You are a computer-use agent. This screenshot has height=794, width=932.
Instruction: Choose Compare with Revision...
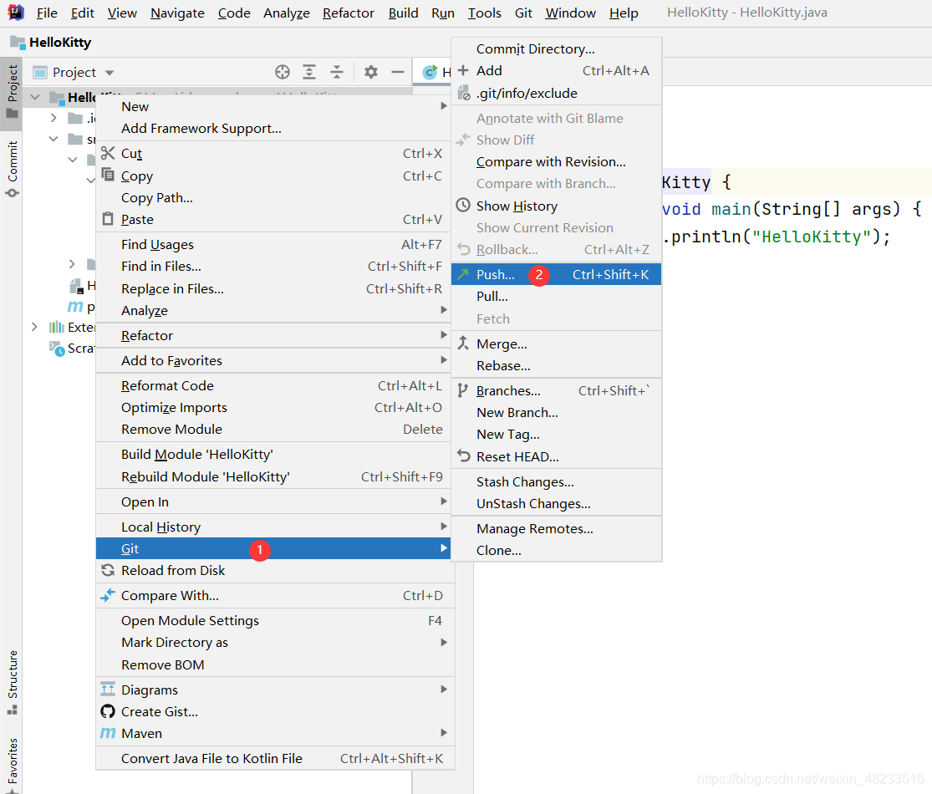click(557, 161)
